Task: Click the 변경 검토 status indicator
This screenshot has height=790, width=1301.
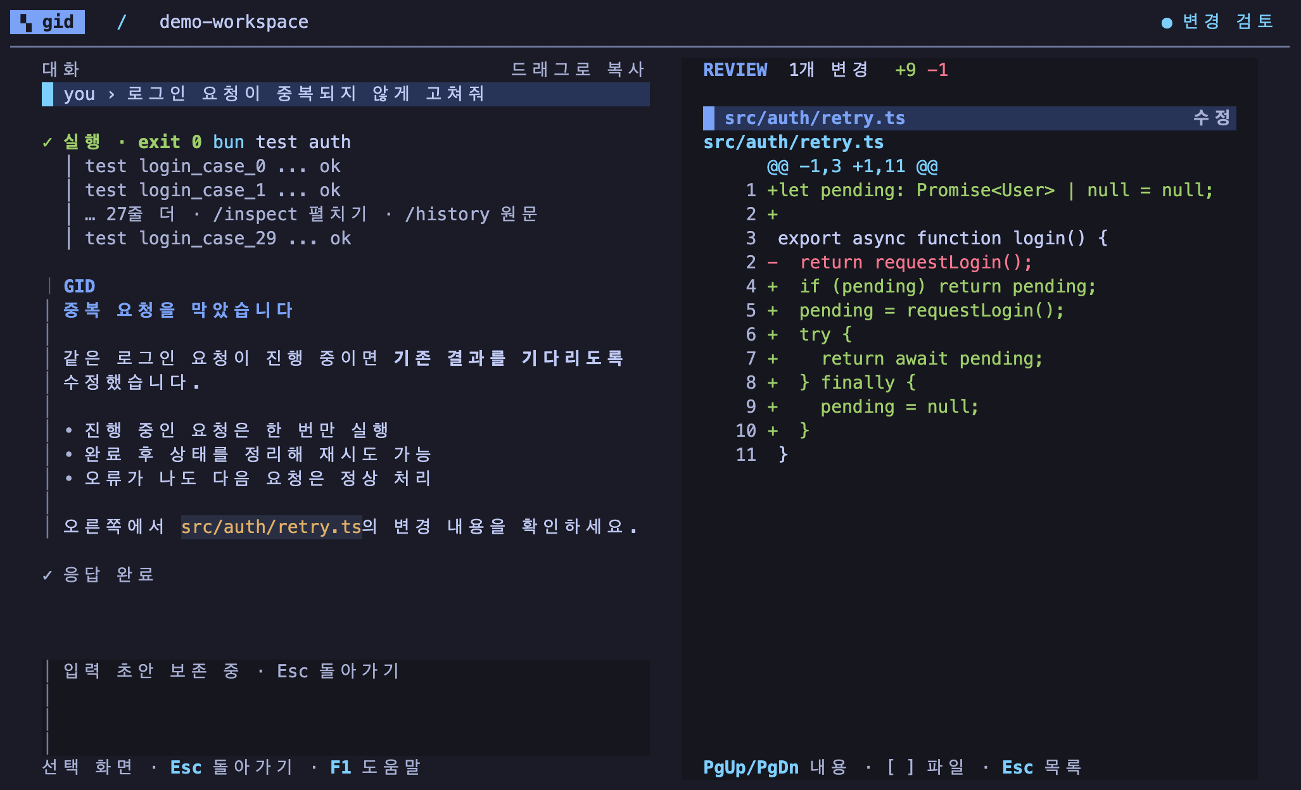Action: 1217,22
